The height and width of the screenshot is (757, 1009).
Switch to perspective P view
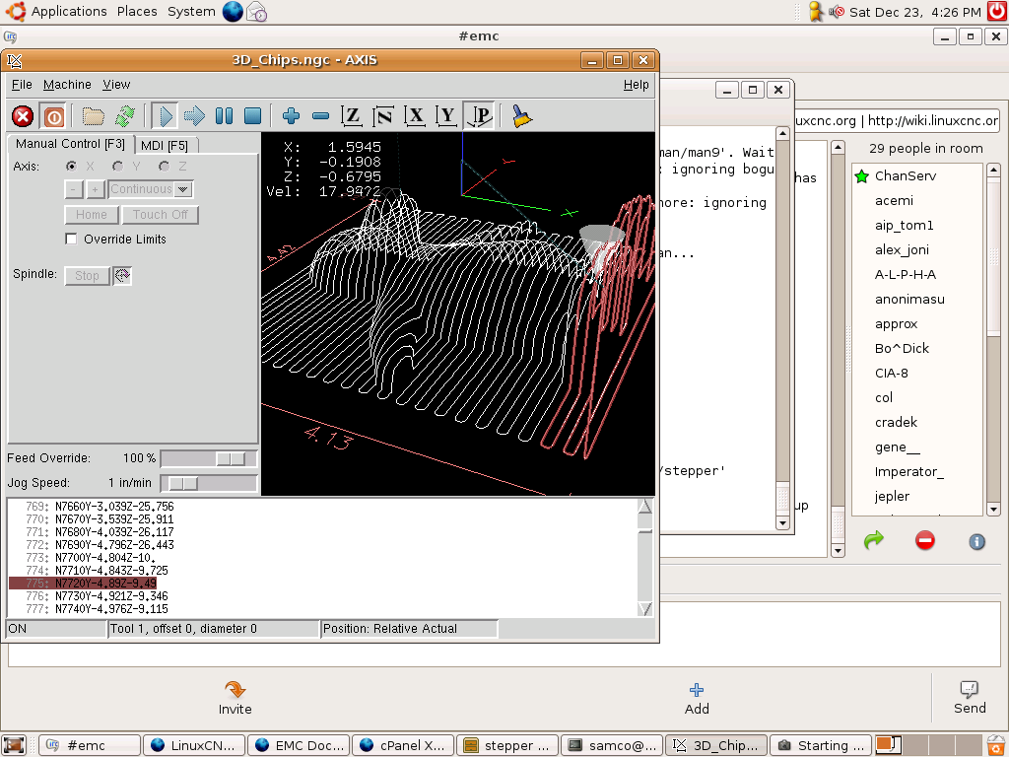click(x=480, y=116)
